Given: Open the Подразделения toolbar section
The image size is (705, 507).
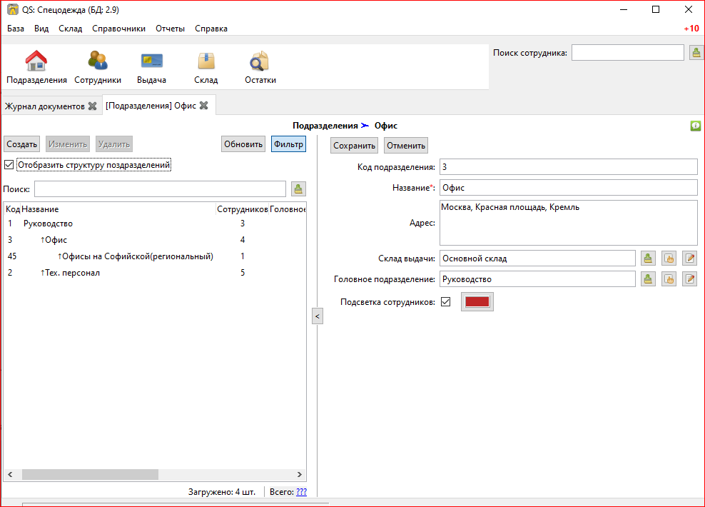Looking at the screenshot, I should 36,68.
